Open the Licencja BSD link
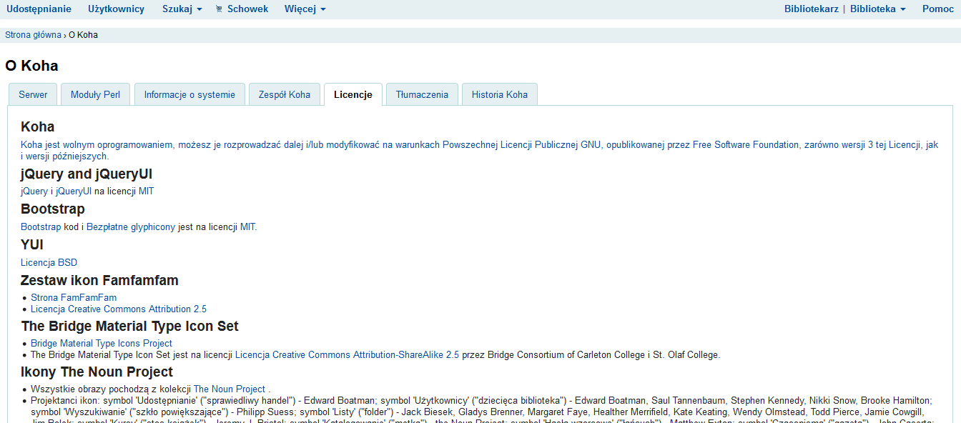The width and height of the screenshot is (961, 423). [x=49, y=263]
